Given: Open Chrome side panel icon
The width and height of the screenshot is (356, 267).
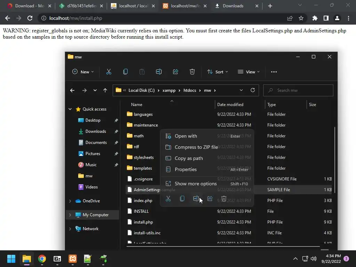Looking at the screenshot, I should pos(326,18).
